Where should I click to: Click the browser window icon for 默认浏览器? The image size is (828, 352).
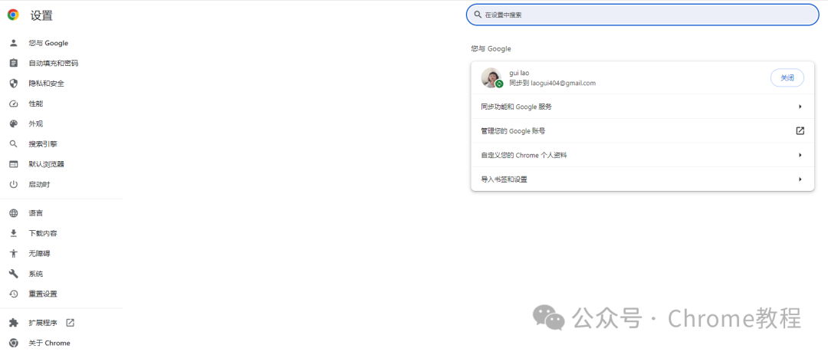tap(14, 164)
